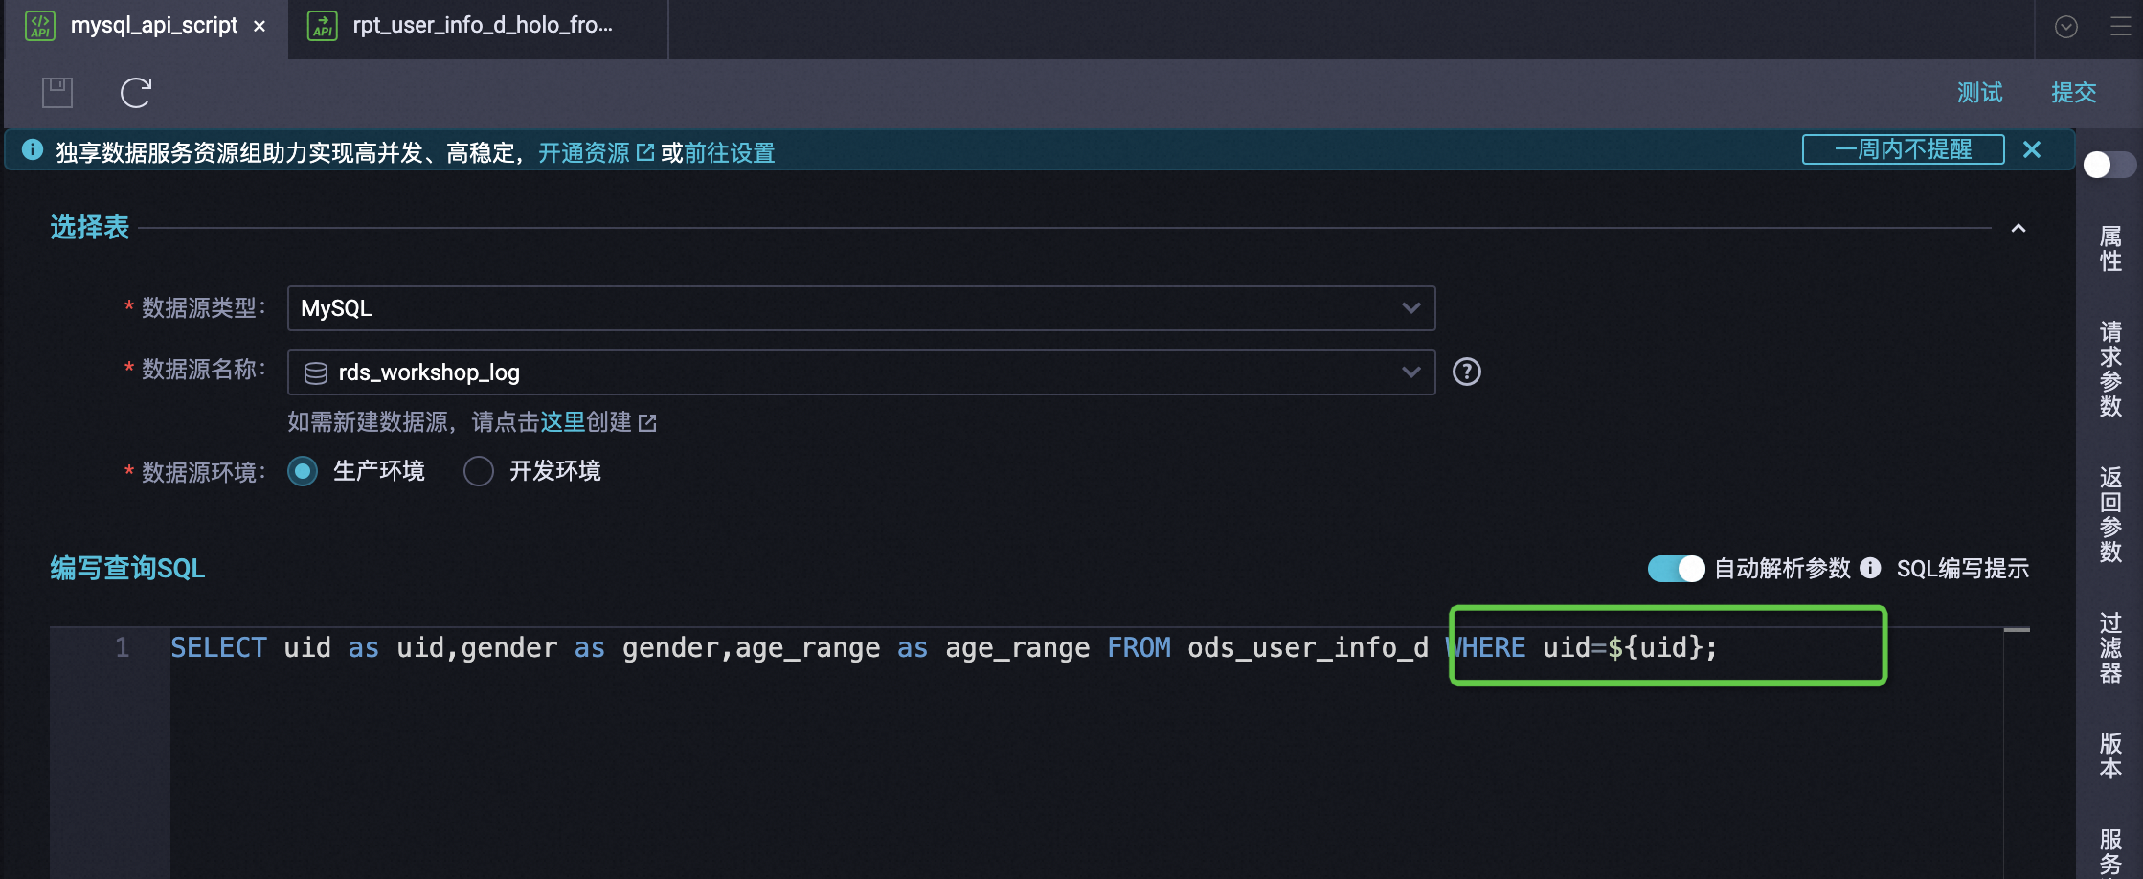Viewport: 2143px width, 879px height.
Task: Select the 生产环境 radio button
Action: [x=303, y=471]
